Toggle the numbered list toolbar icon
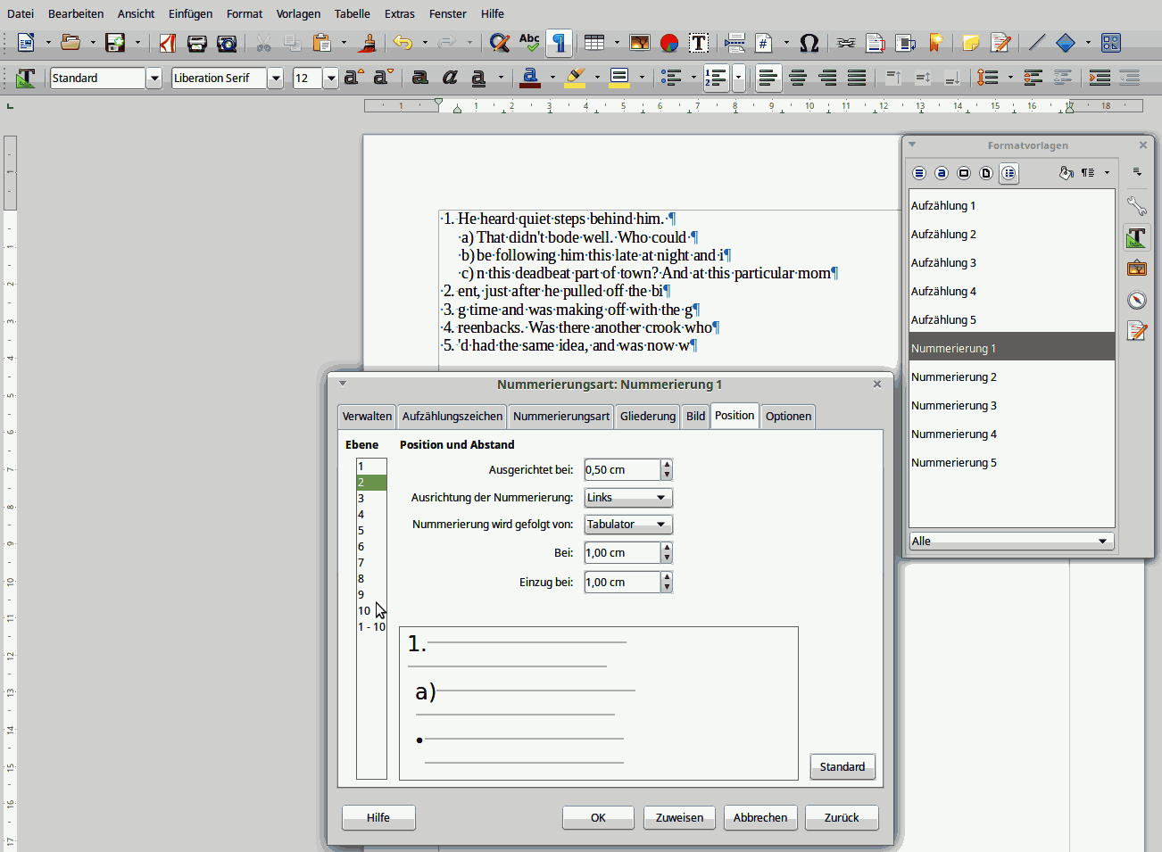Image resolution: width=1162 pixels, height=852 pixels. pos(716,79)
